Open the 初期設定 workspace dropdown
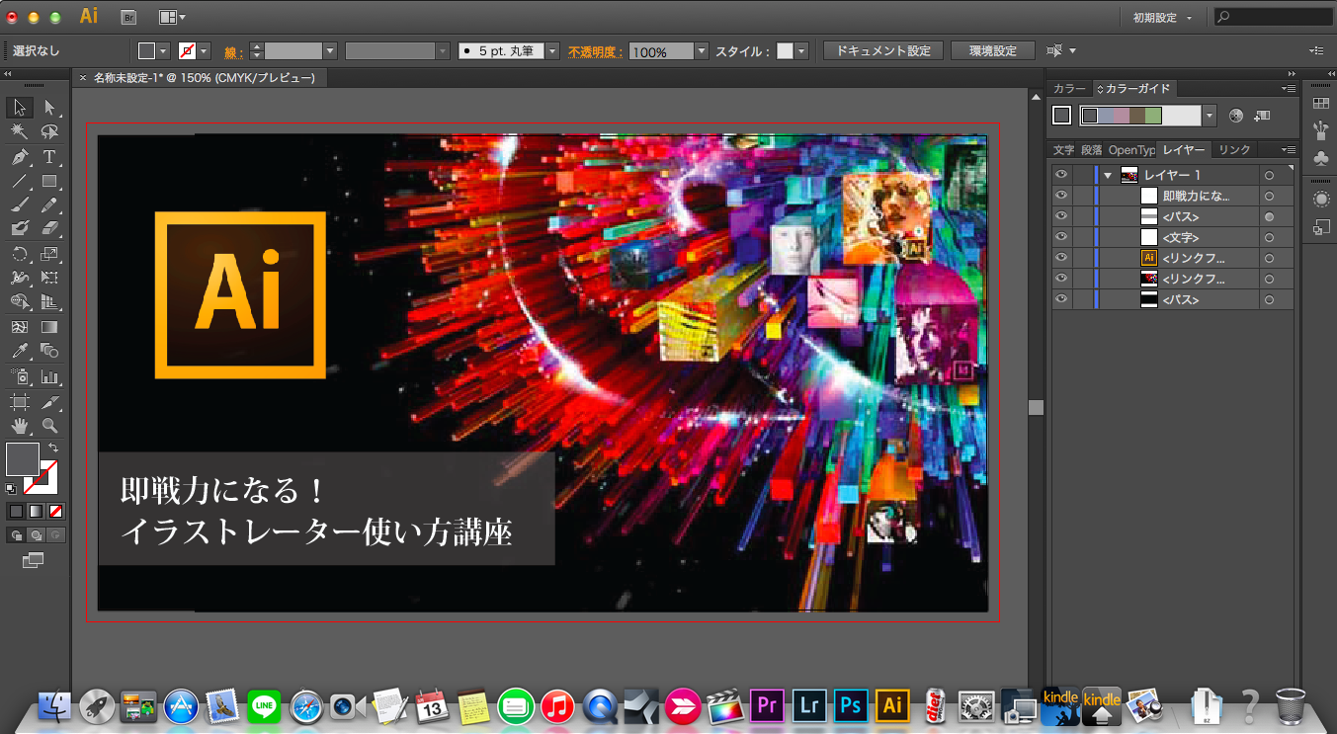 [x=1161, y=18]
